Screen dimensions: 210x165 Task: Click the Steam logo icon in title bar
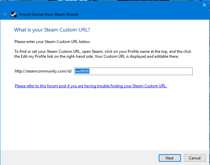click(14, 14)
